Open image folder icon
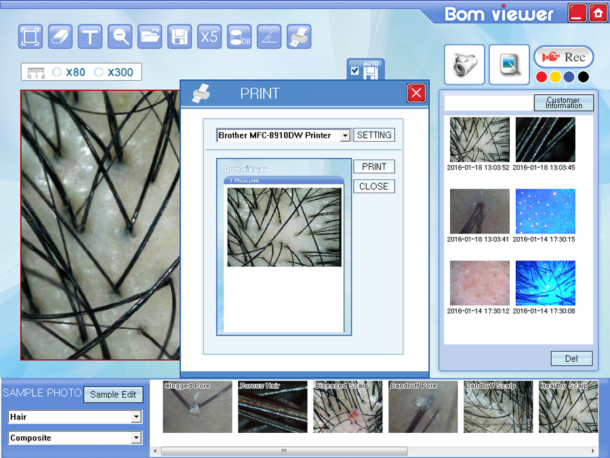Screen dimensions: 610x458 [x=150, y=37]
